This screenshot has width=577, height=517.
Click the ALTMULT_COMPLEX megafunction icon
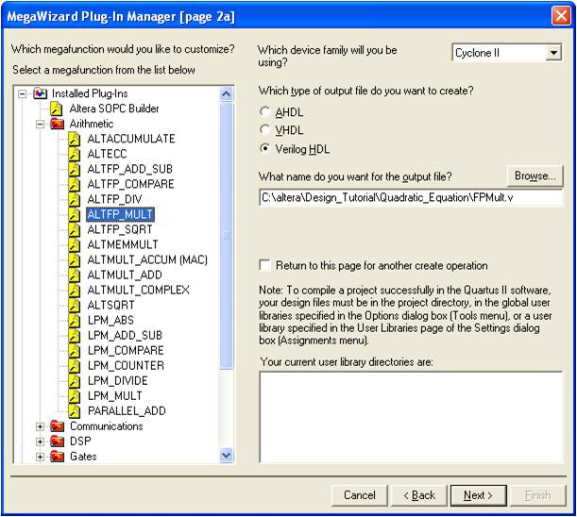tap(74, 291)
